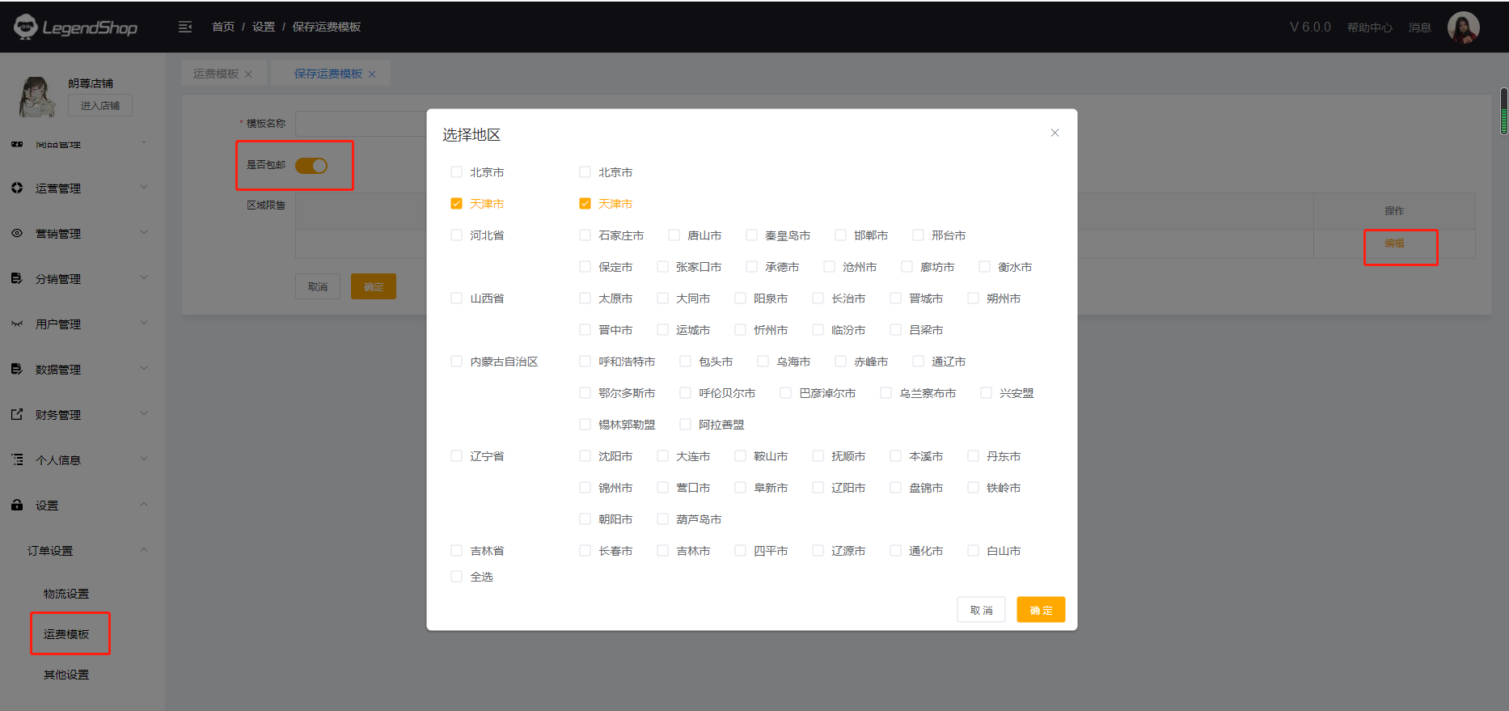Click the sidebar collapse hamburger icon
1509x711 pixels.
pyautogui.click(x=185, y=27)
